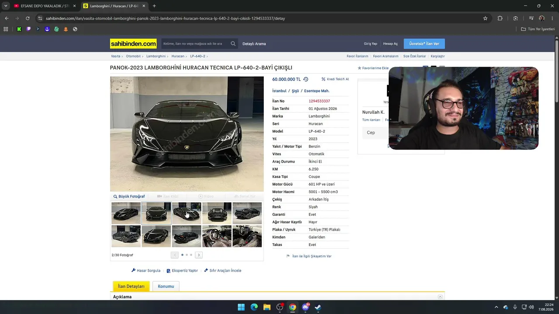The width and height of the screenshot is (559, 314).
Task: Click the sahibinden.com logo
Action: [x=133, y=44]
